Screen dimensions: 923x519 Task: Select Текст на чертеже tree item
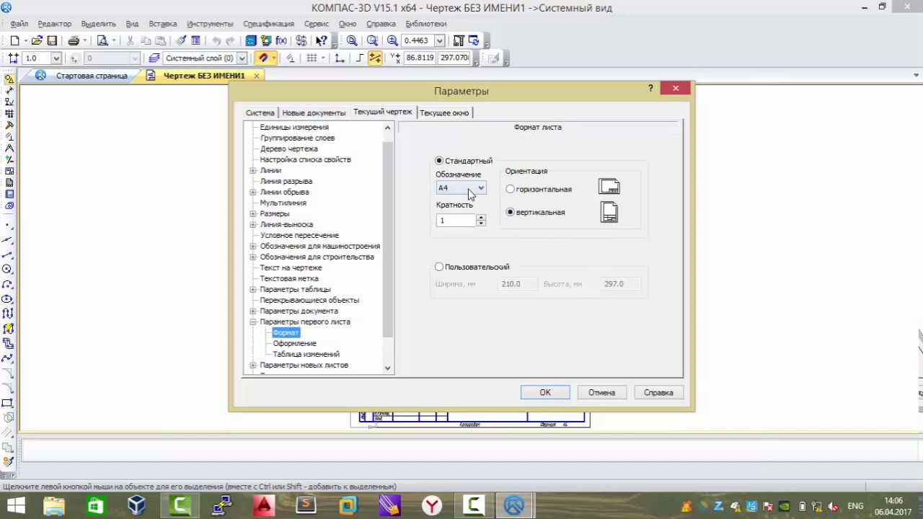[291, 268]
